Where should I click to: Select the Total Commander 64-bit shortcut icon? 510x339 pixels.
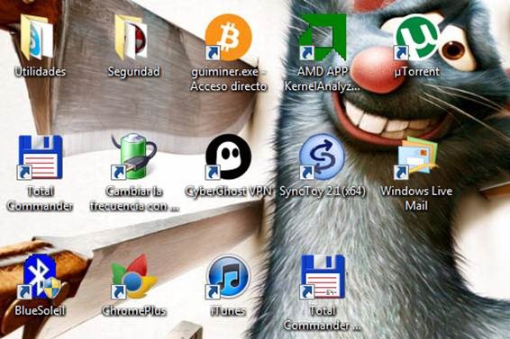point(322,277)
